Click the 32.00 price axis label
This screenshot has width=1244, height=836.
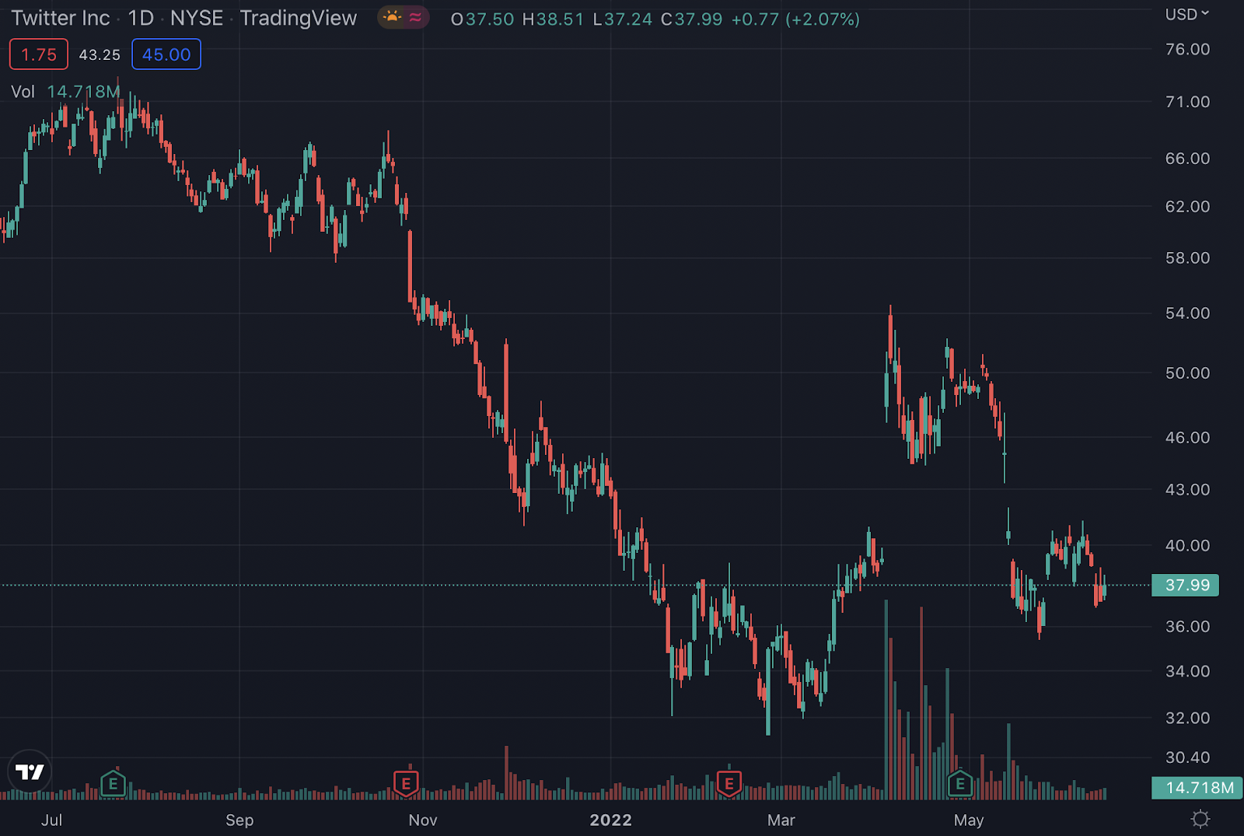(1187, 718)
